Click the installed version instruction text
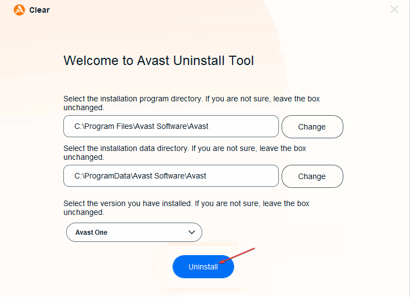This screenshot has height=297, width=410. 186,208
